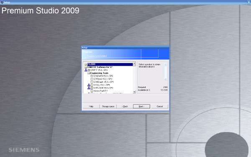Proceed with the Next > button

pyautogui.click(x=141, y=106)
